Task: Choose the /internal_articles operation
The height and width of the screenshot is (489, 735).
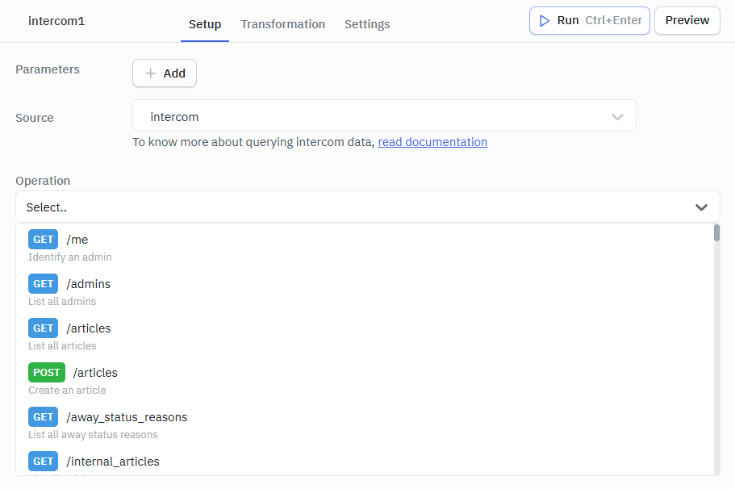Action: [365, 462]
